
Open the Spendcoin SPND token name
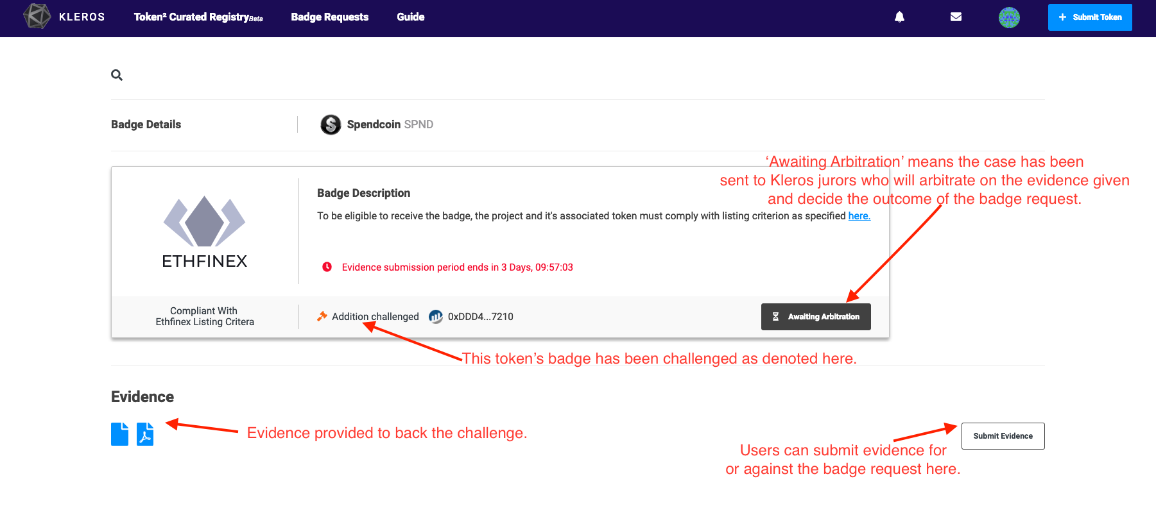point(390,124)
